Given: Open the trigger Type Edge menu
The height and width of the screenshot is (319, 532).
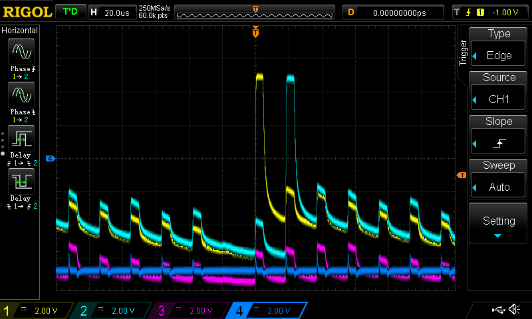Looking at the screenshot, I should tap(498, 47).
